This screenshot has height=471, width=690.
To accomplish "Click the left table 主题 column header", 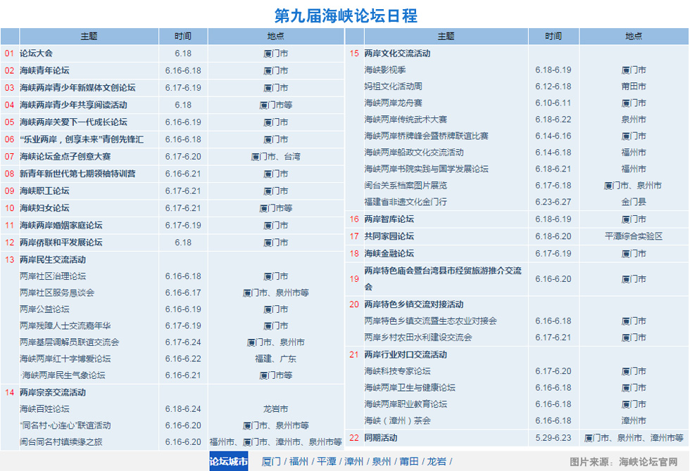I will pos(89,37).
